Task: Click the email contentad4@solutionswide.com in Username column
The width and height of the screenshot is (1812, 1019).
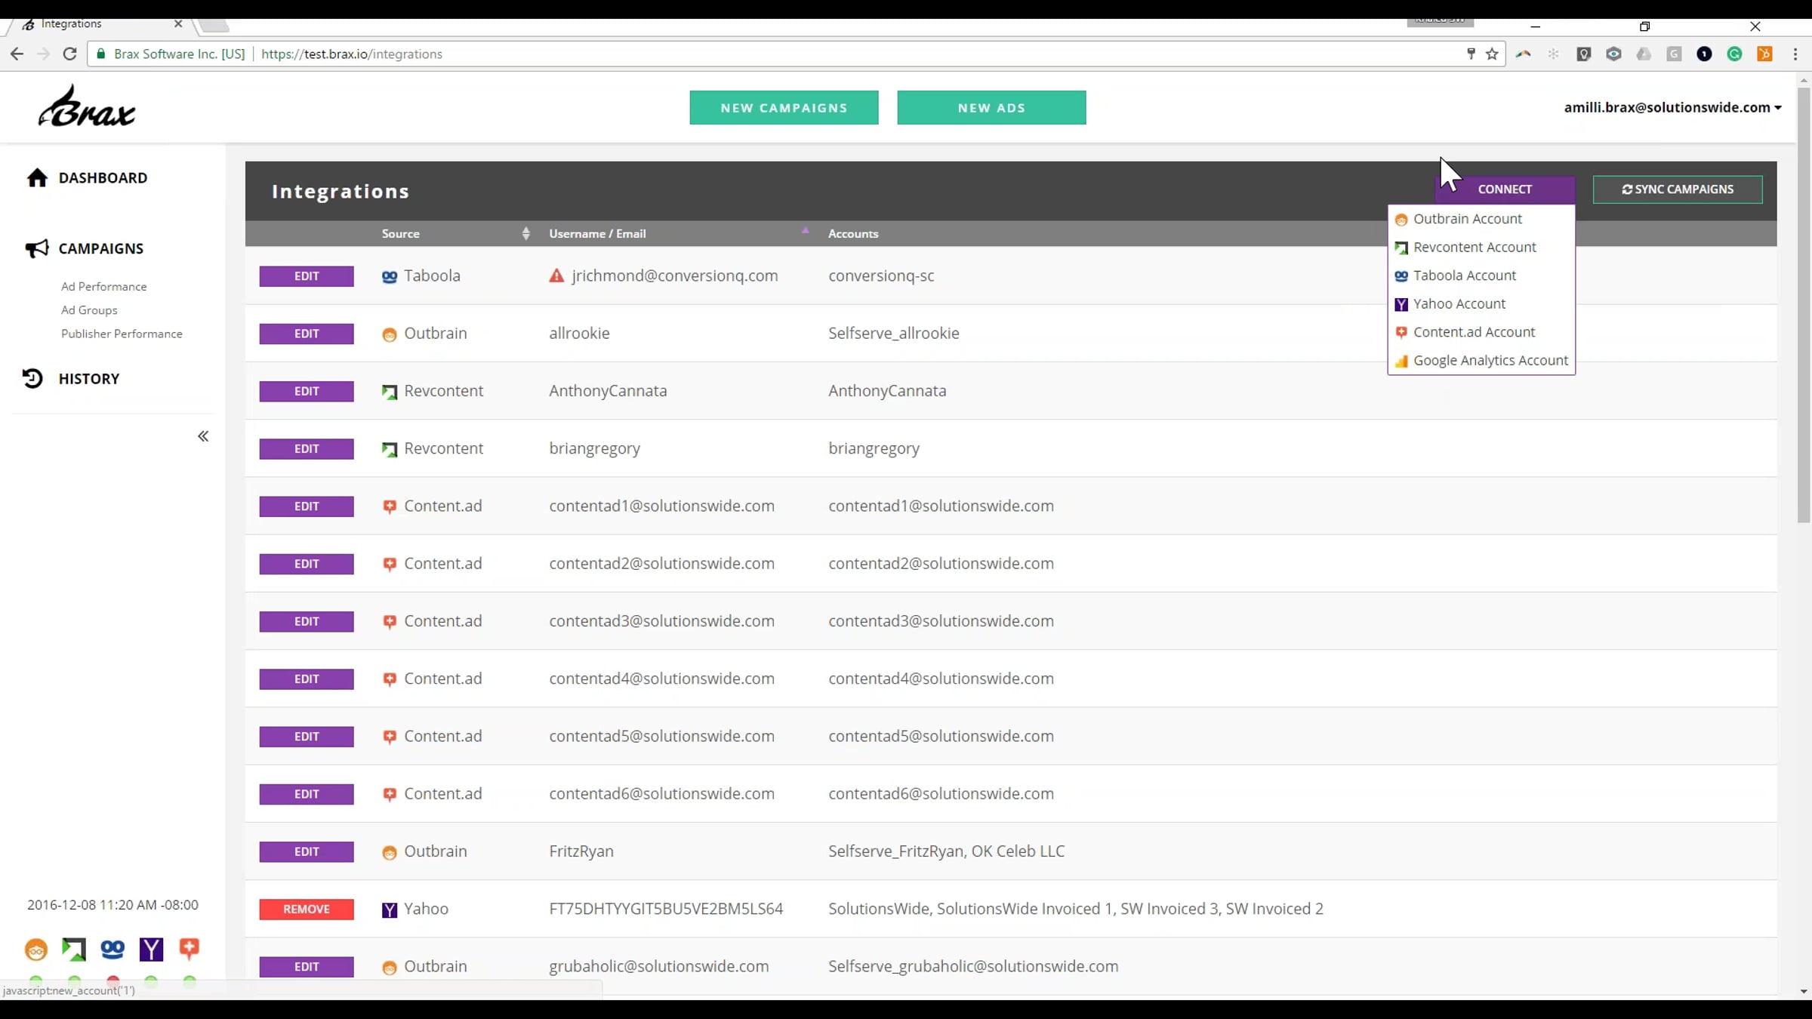Action: pyautogui.click(x=661, y=679)
